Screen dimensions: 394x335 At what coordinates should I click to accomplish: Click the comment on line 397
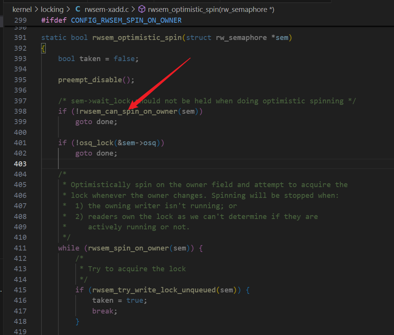(207, 101)
